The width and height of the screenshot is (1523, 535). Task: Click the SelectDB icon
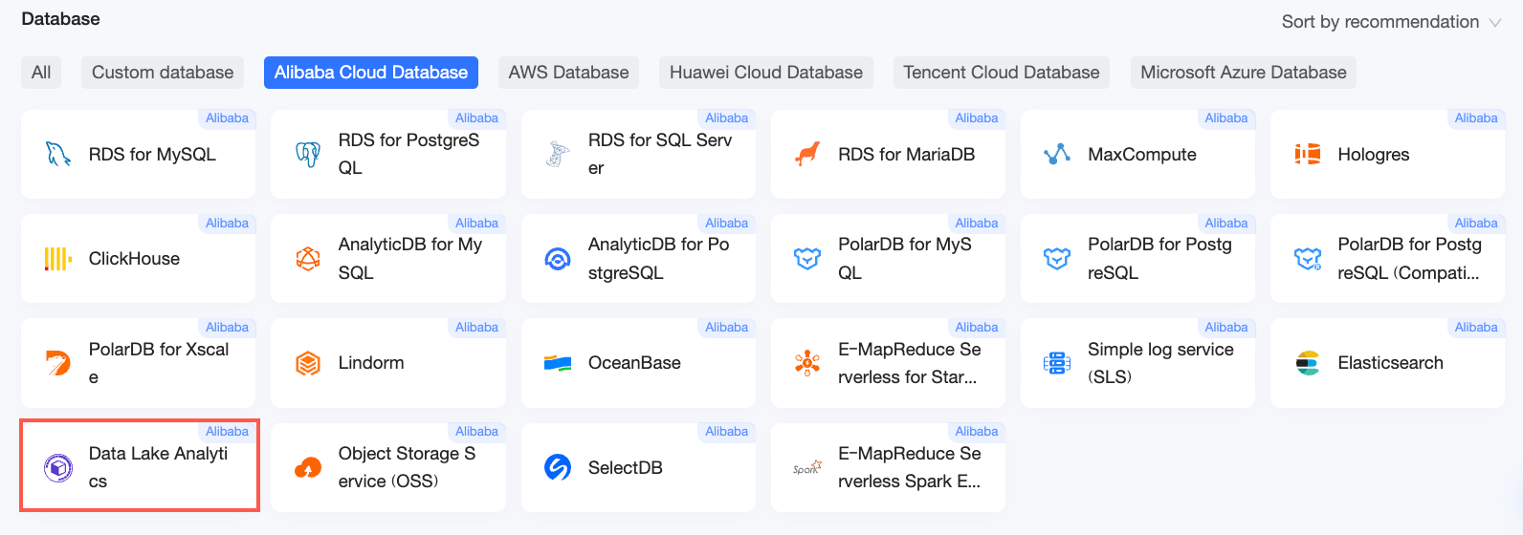[558, 467]
